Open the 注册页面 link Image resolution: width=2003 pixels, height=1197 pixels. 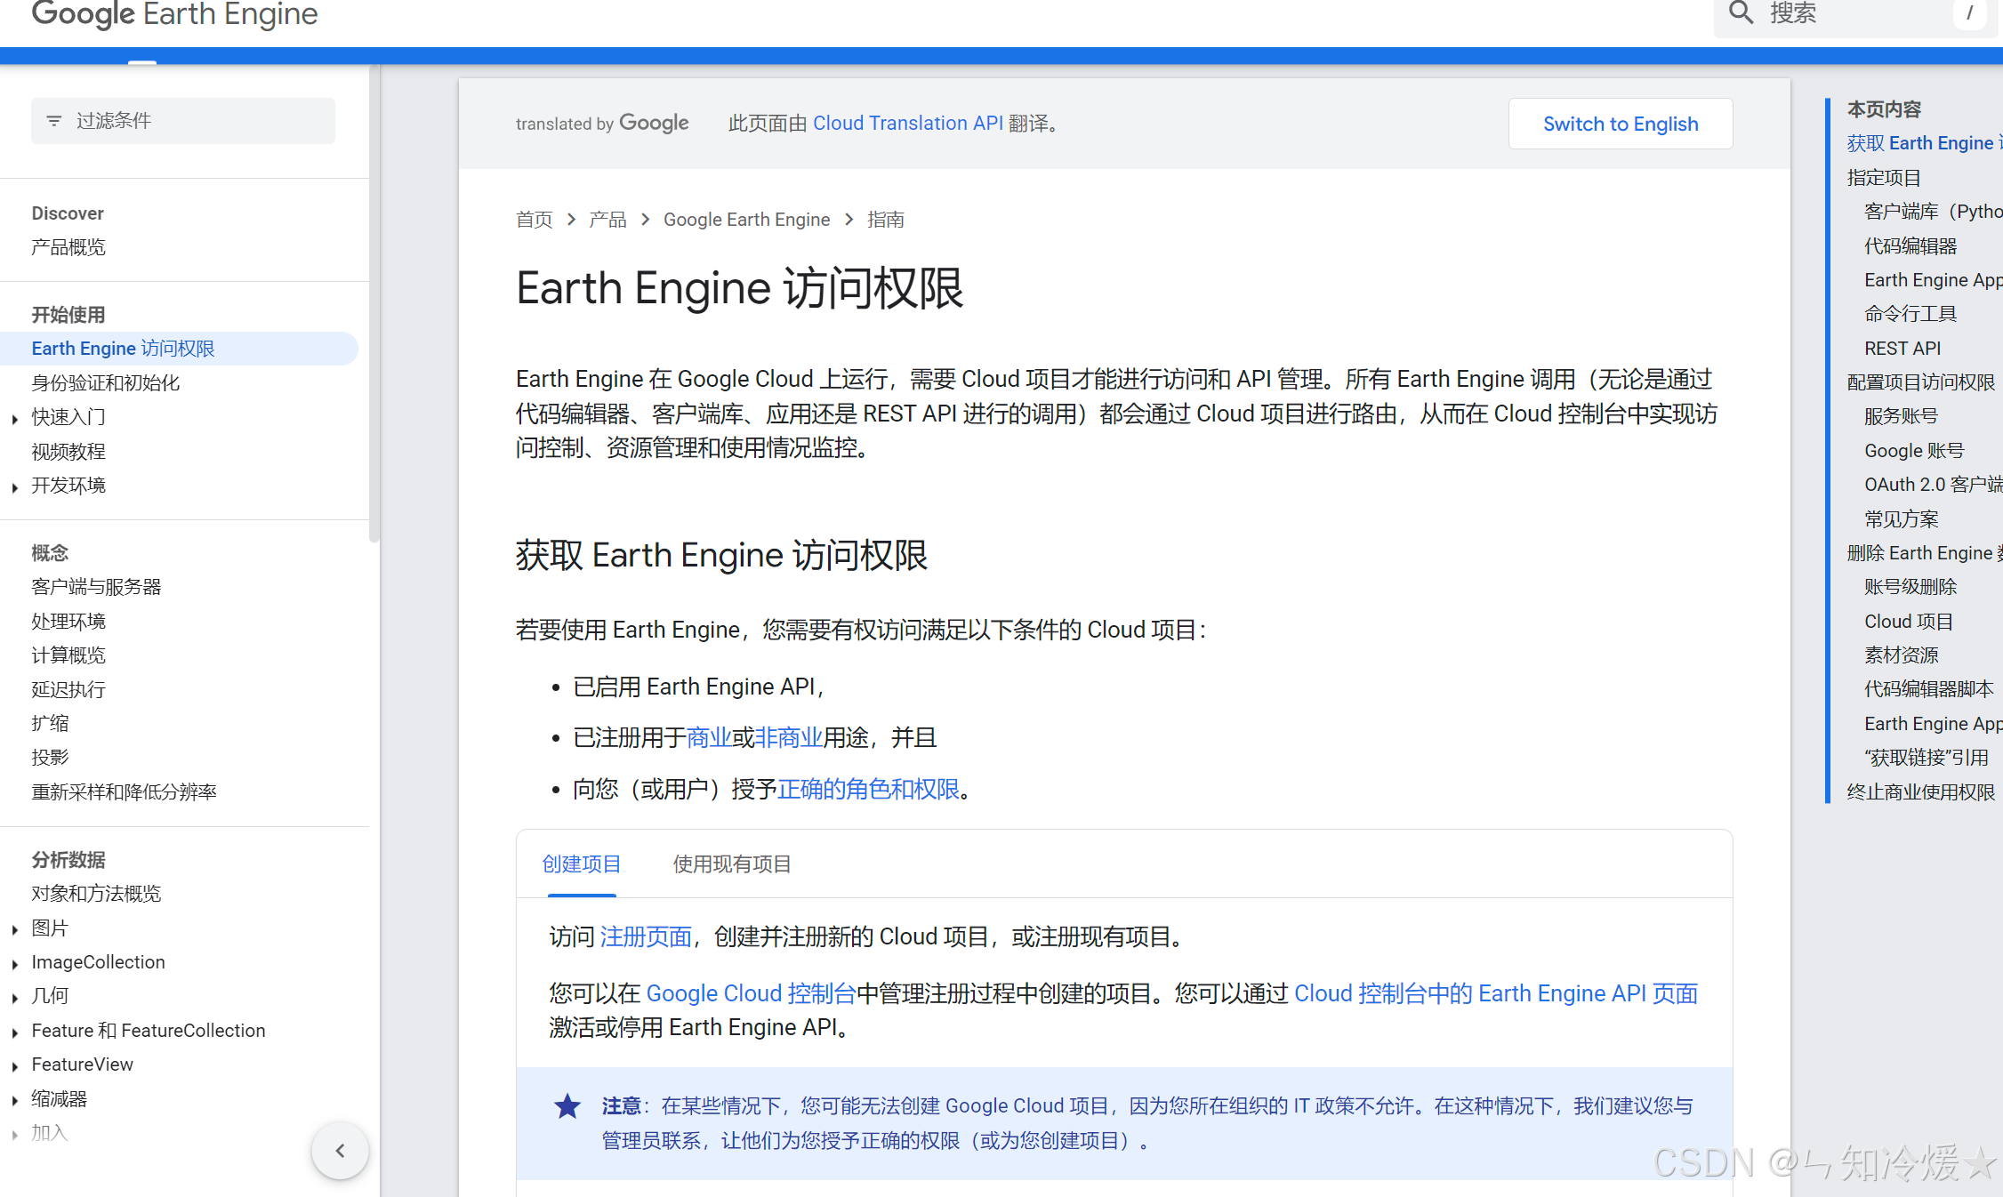pyautogui.click(x=646, y=936)
